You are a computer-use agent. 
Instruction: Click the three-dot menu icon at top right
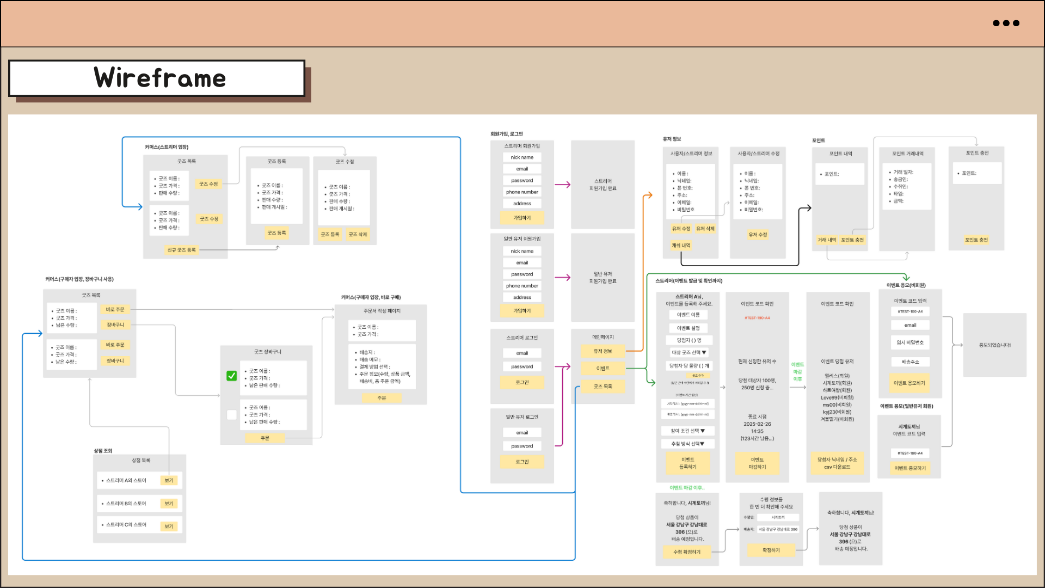[1006, 23]
